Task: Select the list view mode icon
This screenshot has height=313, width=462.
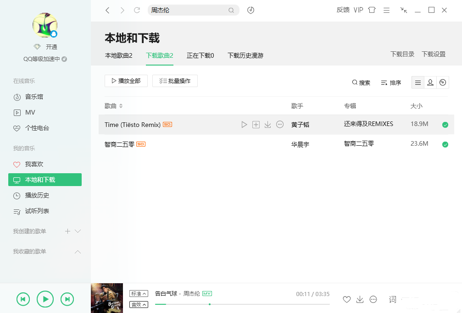Action: click(418, 82)
